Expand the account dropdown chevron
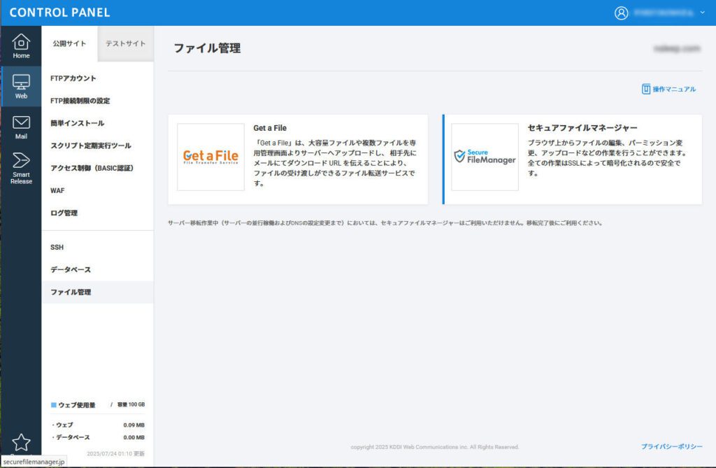This screenshot has height=468, width=716. [x=702, y=13]
